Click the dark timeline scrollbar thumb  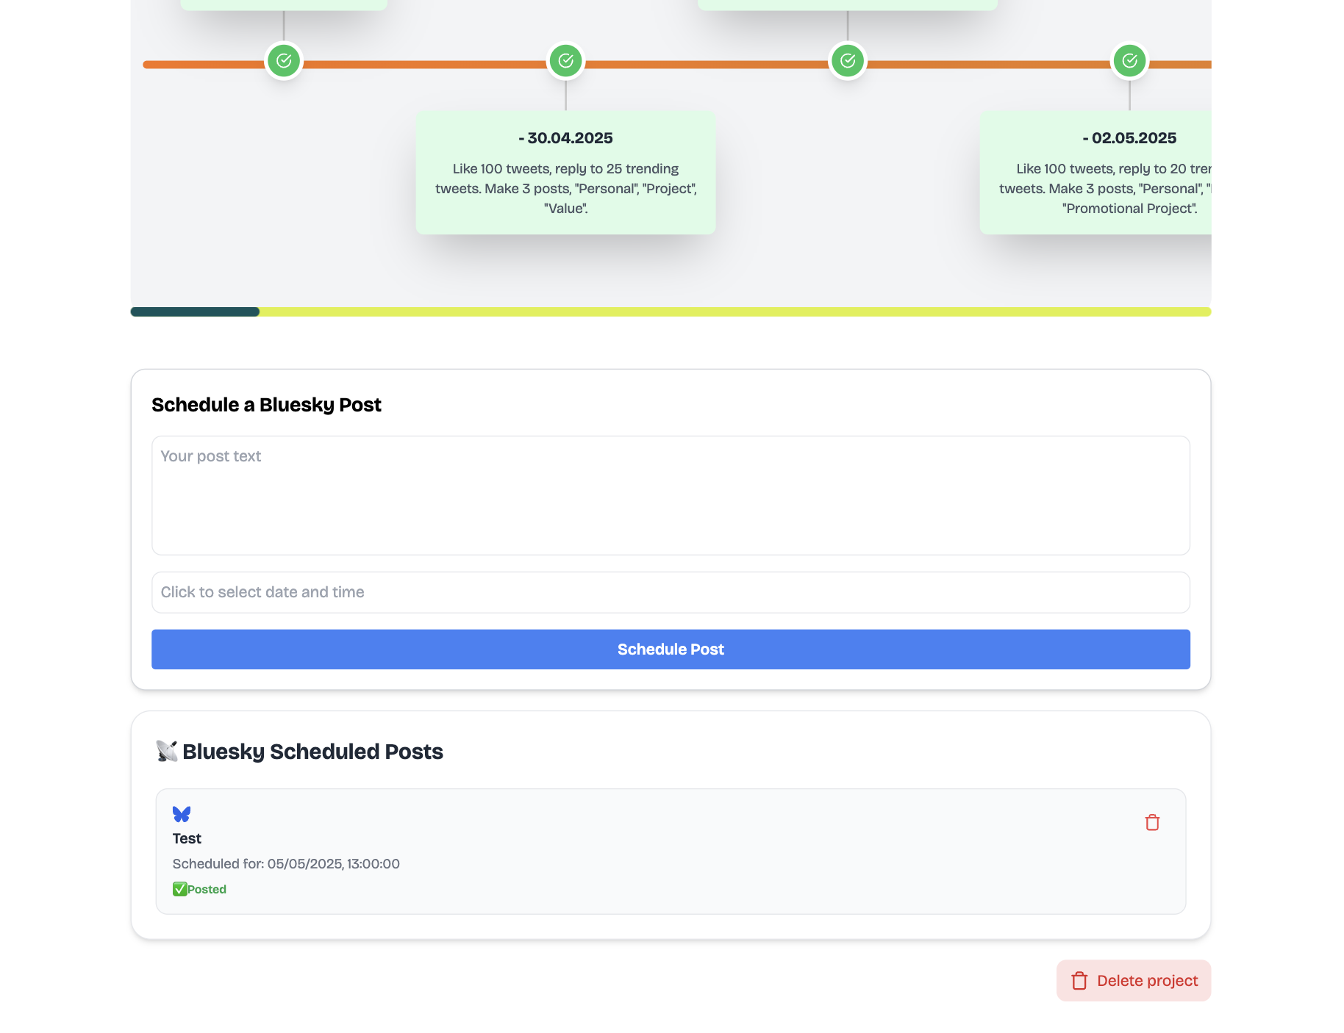pos(195,312)
